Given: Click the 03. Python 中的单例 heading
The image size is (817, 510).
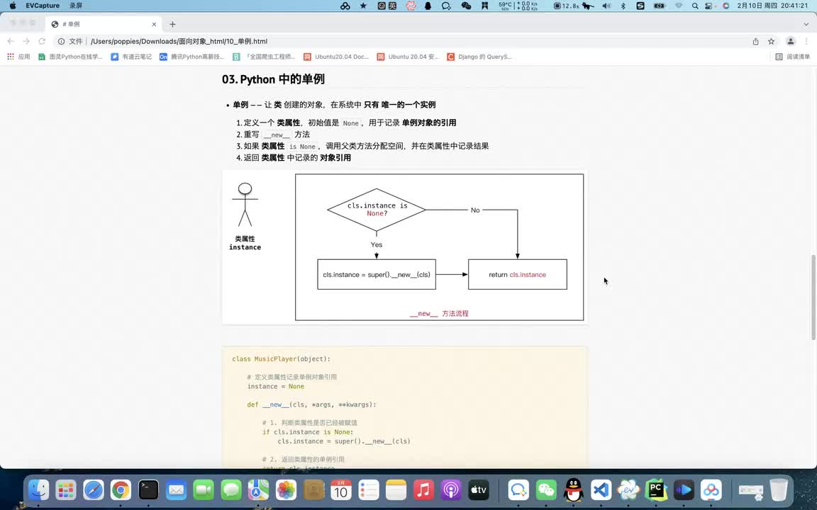Looking at the screenshot, I should [x=273, y=79].
